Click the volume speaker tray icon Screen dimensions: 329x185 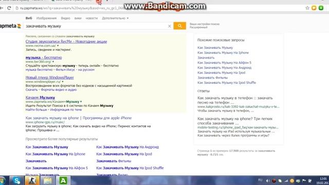coord(268,180)
